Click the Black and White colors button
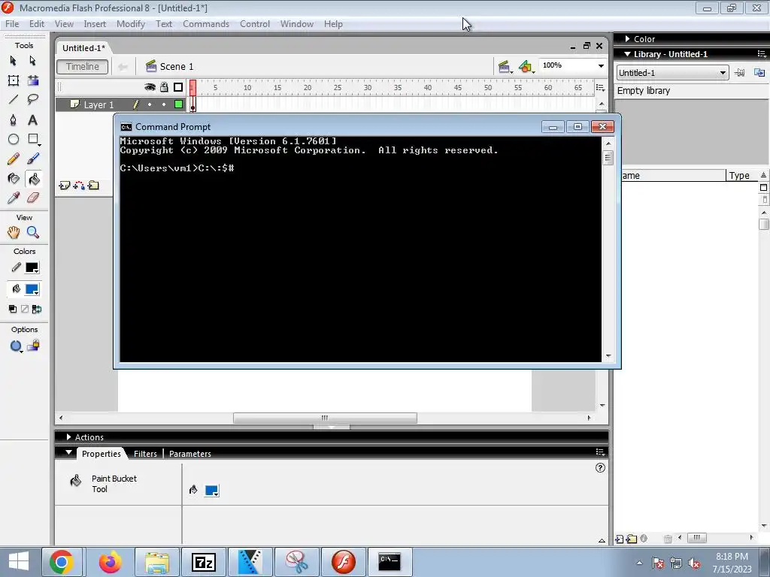This screenshot has width=770, height=577. (13, 309)
